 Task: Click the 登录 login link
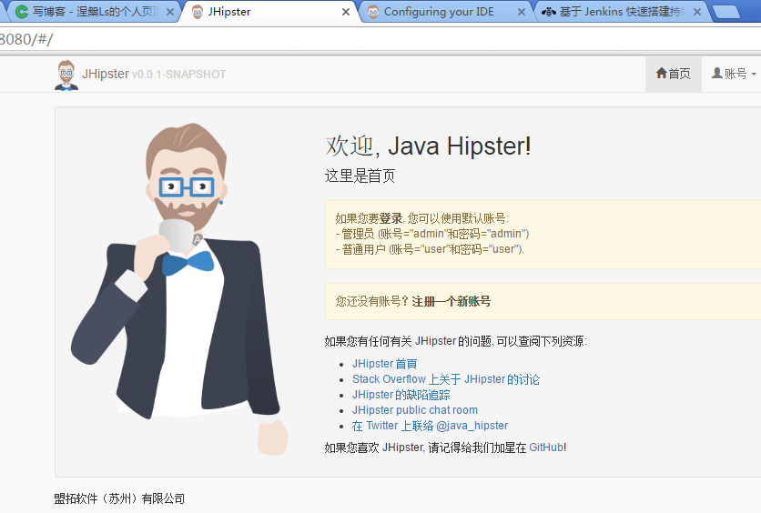391,218
